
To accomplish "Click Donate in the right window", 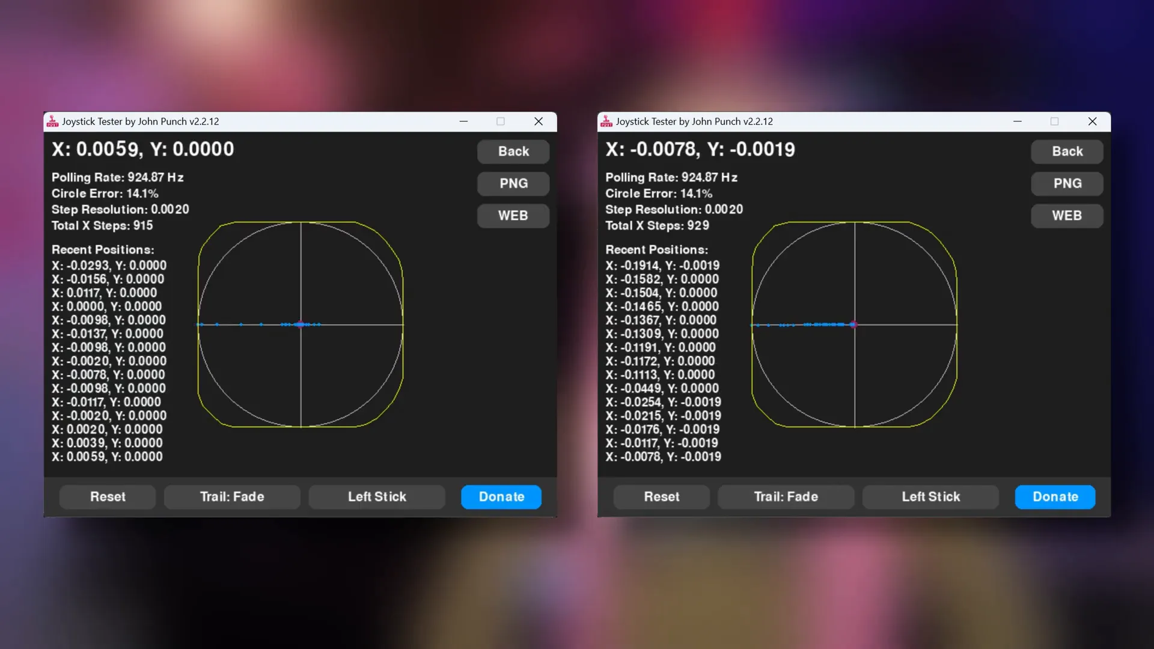I will point(1055,497).
